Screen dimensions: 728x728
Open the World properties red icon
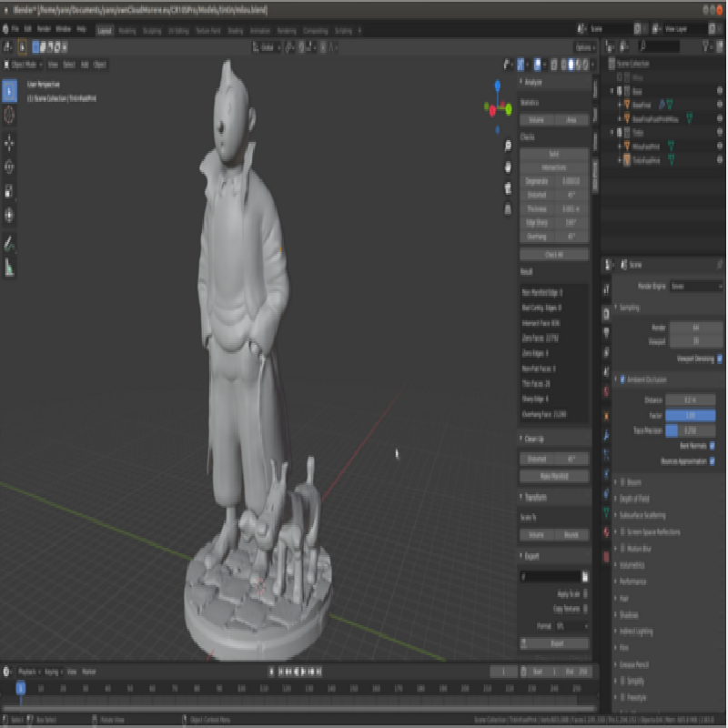point(606,391)
